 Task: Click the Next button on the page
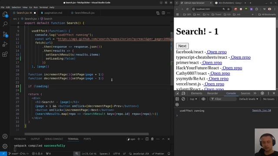[x=182, y=46]
